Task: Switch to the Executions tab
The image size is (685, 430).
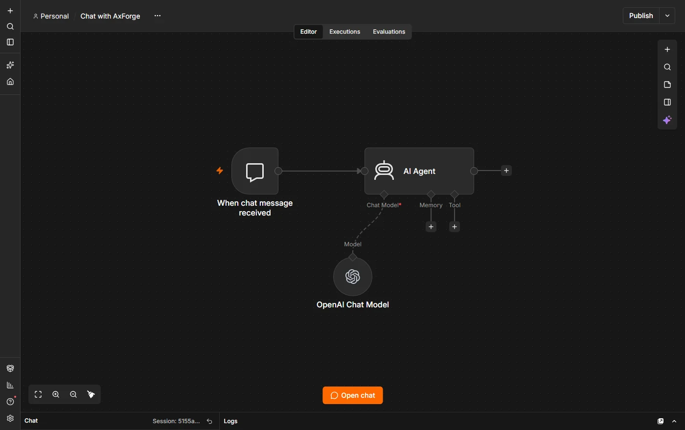Action: [x=344, y=32]
